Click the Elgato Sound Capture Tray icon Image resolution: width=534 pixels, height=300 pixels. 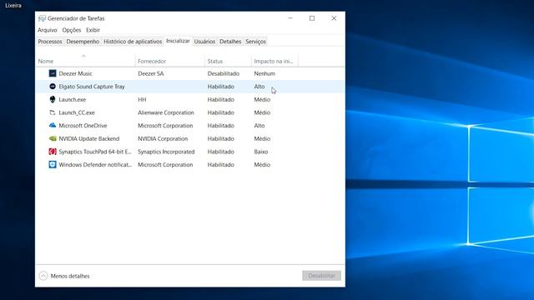[x=53, y=87]
